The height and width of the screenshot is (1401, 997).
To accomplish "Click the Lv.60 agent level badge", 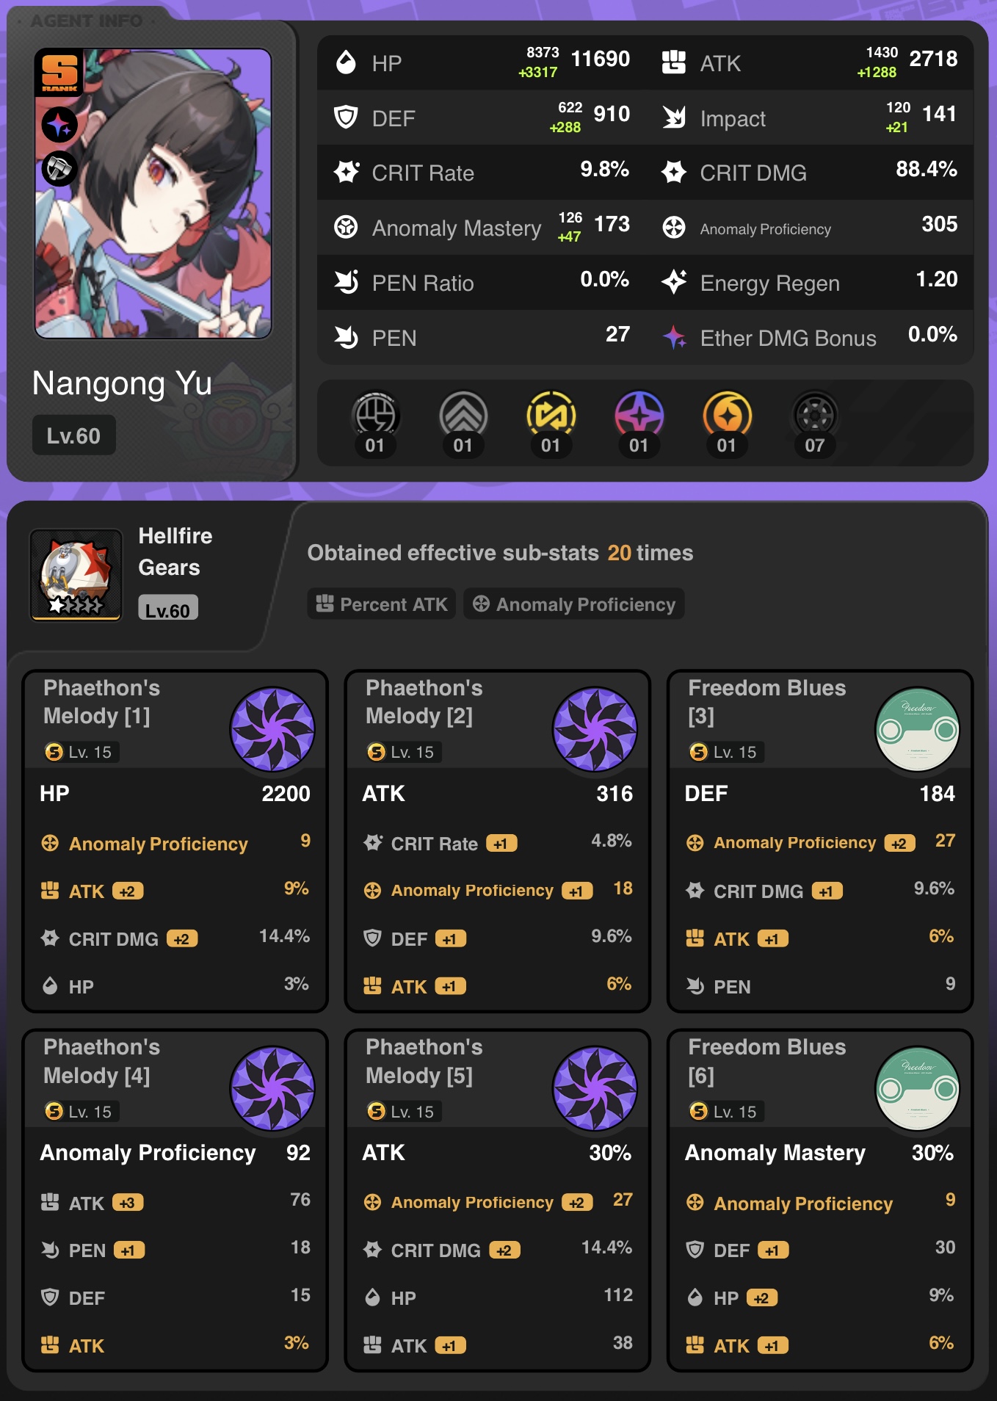I will [73, 435].
